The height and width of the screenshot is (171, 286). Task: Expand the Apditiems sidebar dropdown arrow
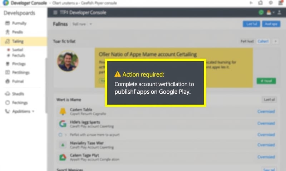(33, 112)
